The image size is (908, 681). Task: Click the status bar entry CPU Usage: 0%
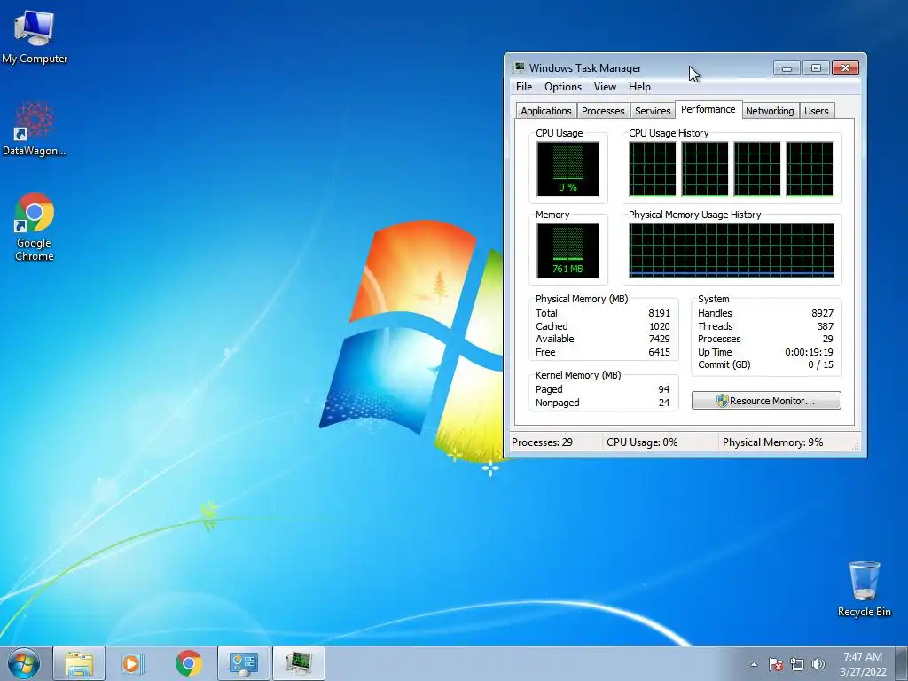pos(642,442)
